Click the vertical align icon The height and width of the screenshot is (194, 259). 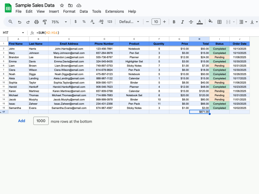pyautogui.click(x=252, y=22)
